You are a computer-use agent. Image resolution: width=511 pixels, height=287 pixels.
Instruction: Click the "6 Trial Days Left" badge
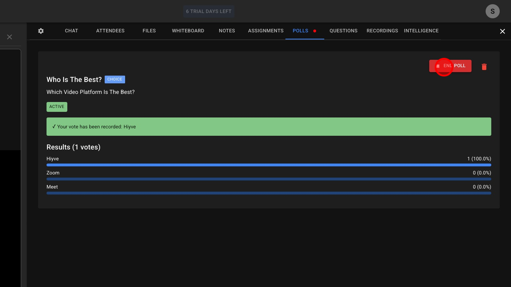(209, 11)
